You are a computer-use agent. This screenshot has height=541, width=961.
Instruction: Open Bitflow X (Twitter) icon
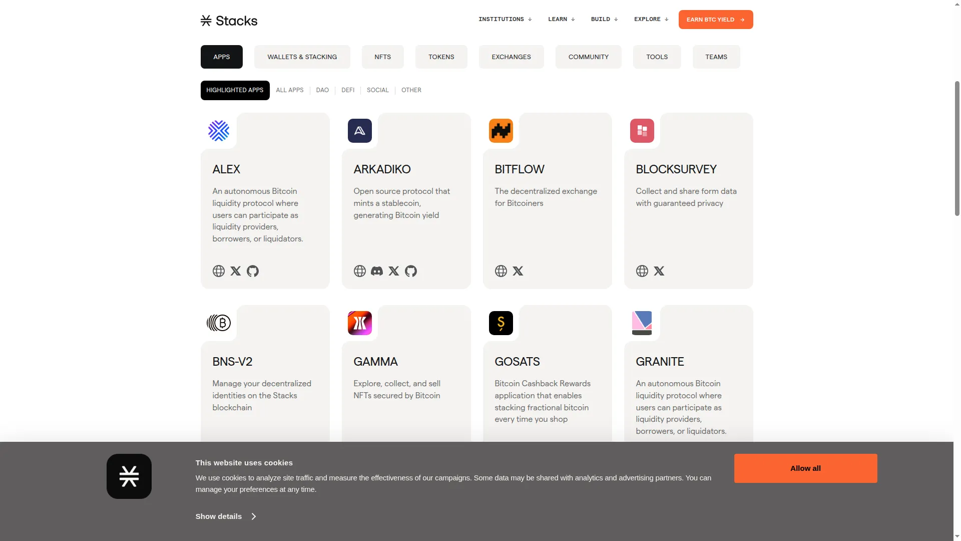[518, 271]
